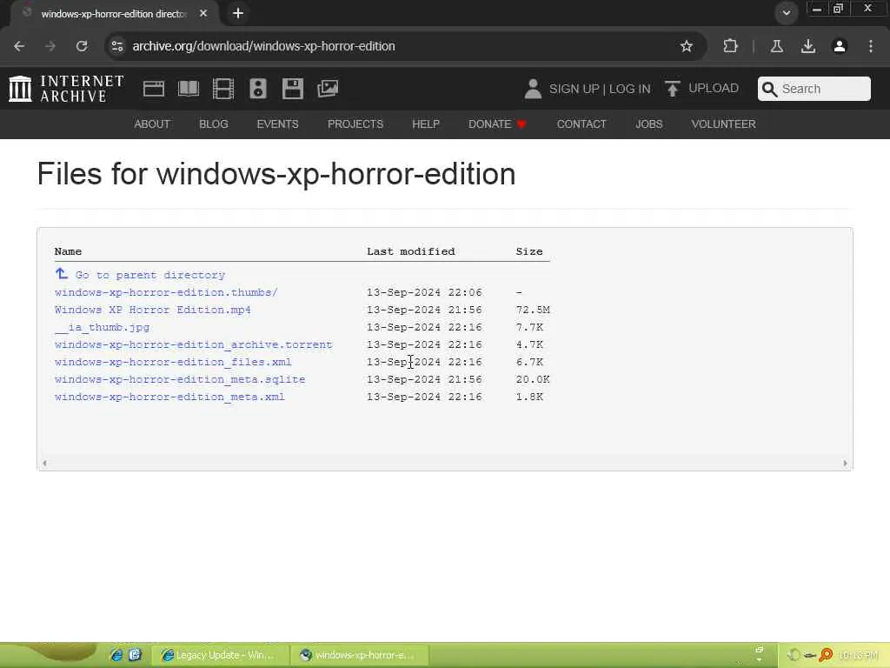Open __ia_thumb.jpg file

coord(103,327)
